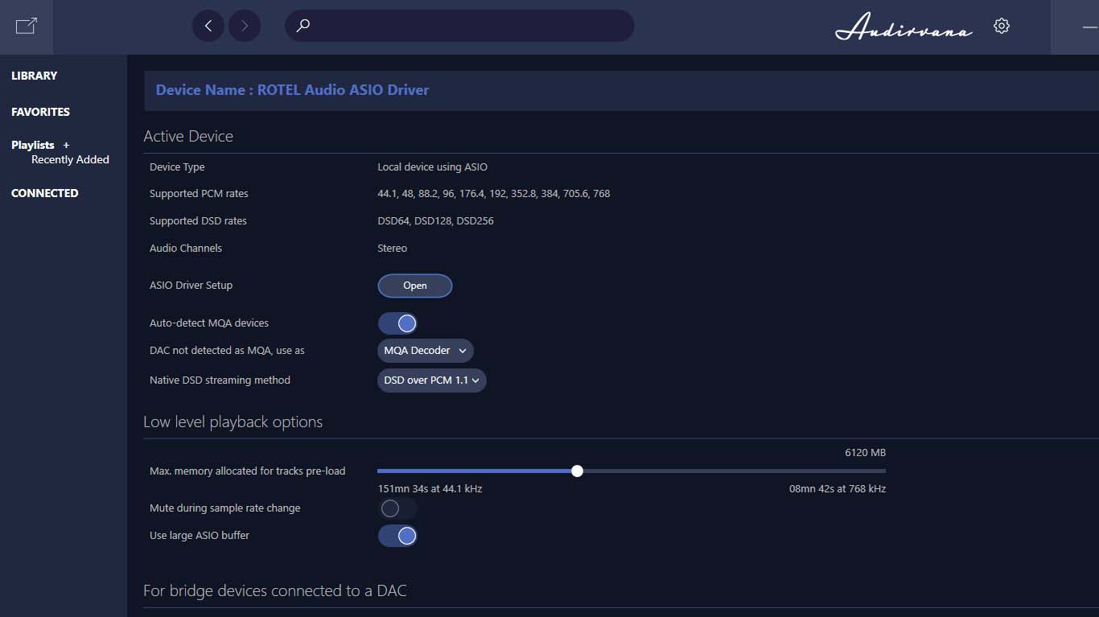Open the Recently Added playlist
Screen dimensions: 1099x617
click(x=70, y=160)
